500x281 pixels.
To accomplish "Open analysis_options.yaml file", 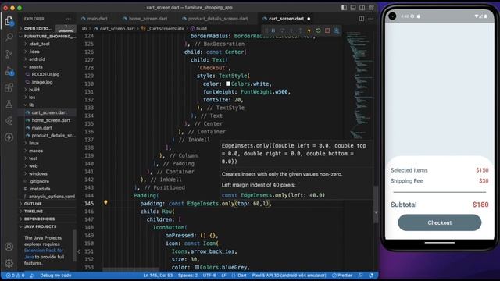I will tap(52, 197).
